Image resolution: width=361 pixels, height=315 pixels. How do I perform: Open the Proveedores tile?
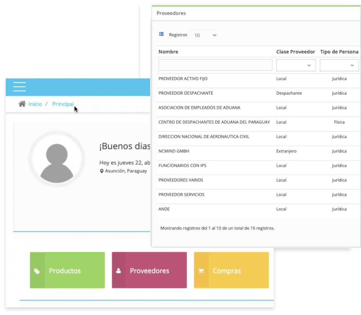click(x=149, y=270)
